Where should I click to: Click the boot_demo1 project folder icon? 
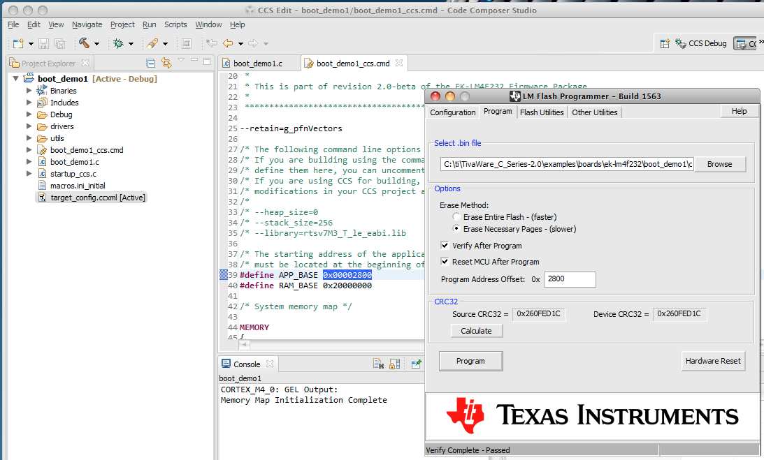click(x=30, y=78)
